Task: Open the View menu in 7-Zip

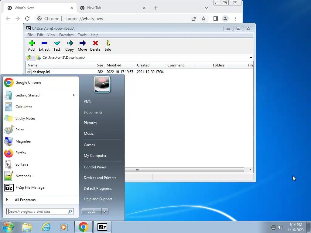Action: tap(51, 35)
